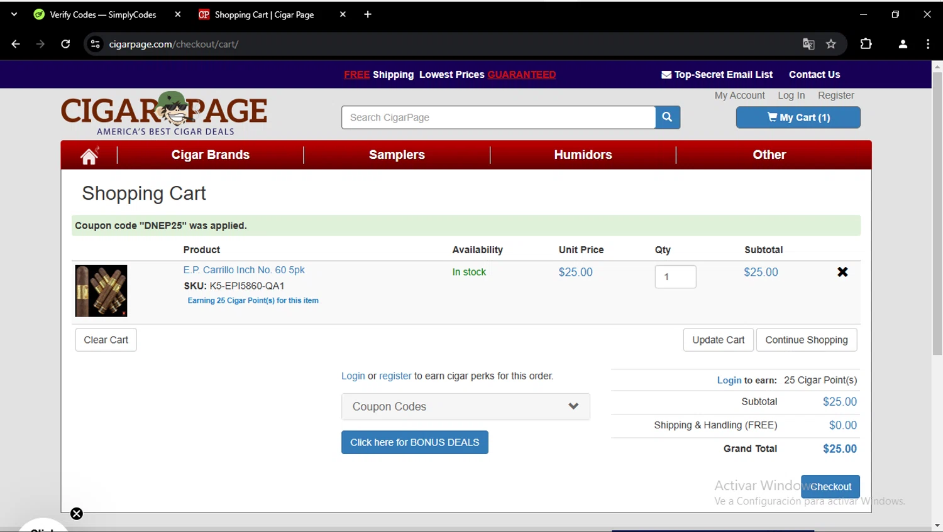The height and width of the screenshot is (532, 943).
Task: Open the E.P. Carrillo Inch No. 60 5pk product
Action: [x=244, y=270]
